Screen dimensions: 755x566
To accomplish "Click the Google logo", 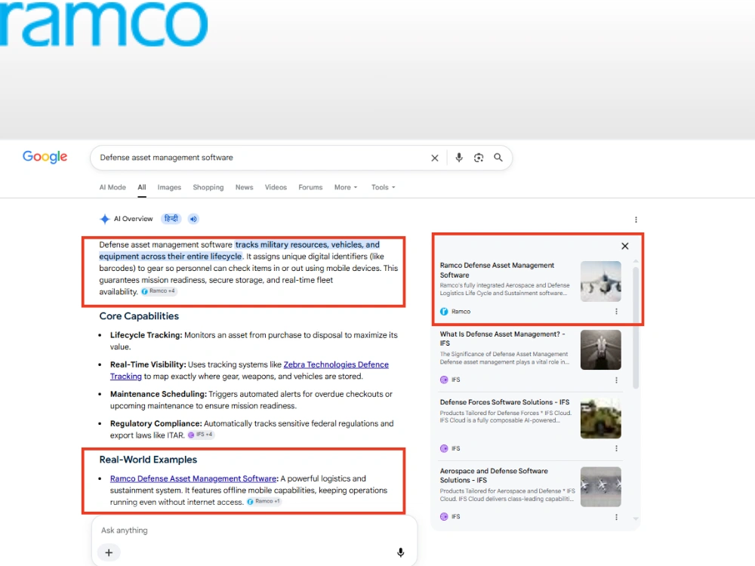I will [x=45, y=157].
